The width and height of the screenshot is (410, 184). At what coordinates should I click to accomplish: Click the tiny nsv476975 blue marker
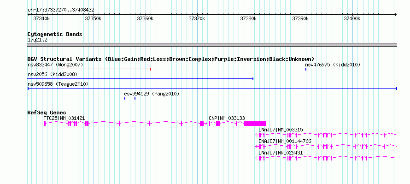306,69
